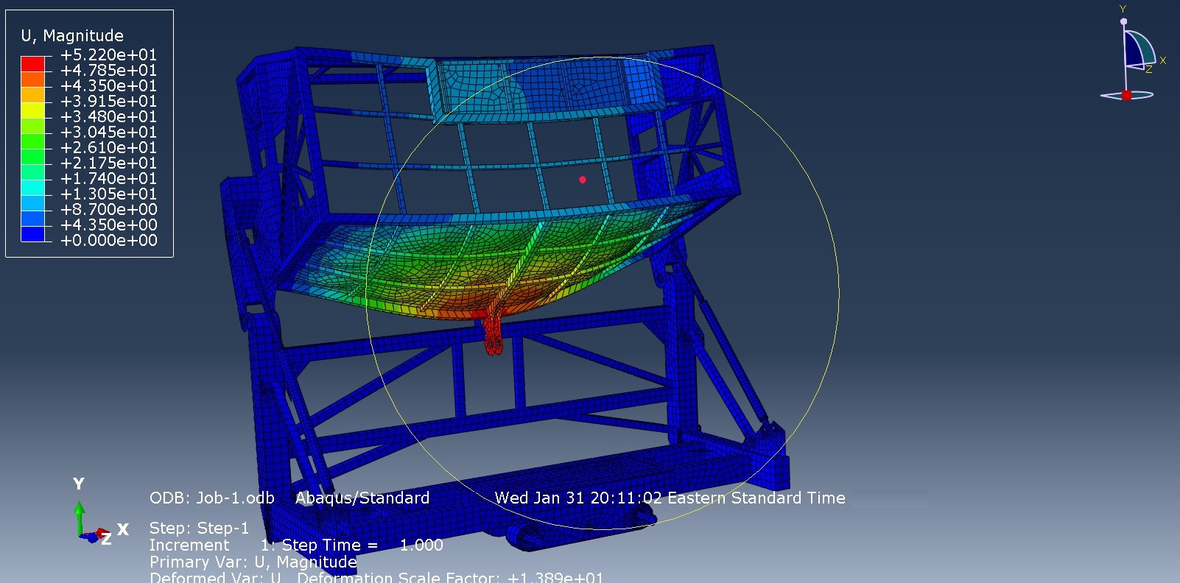Click the 'Step: Step-1' annotation text
The image size is (1180, 583).
[x=199, y=528]
